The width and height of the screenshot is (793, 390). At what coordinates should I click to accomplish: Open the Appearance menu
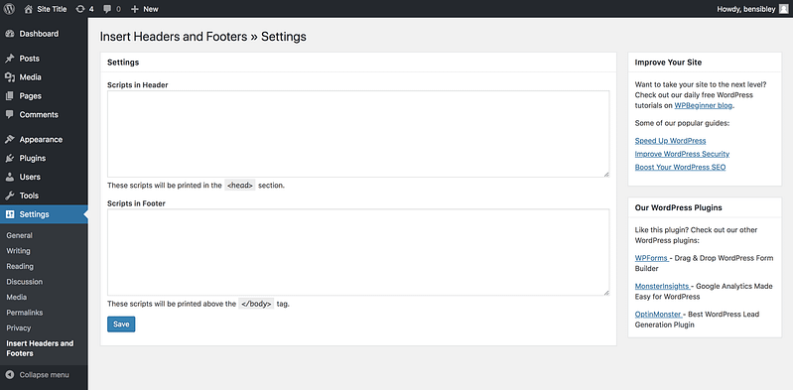[x=41, y=140]
